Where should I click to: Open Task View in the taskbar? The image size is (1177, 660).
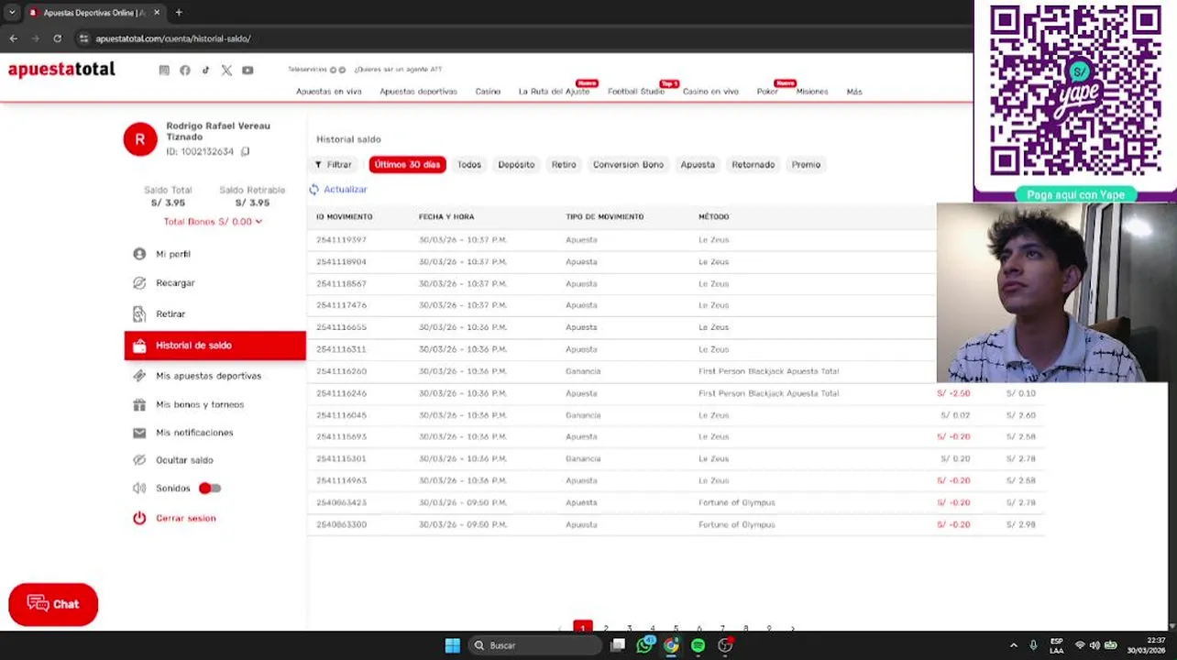[x=618, y=645]
